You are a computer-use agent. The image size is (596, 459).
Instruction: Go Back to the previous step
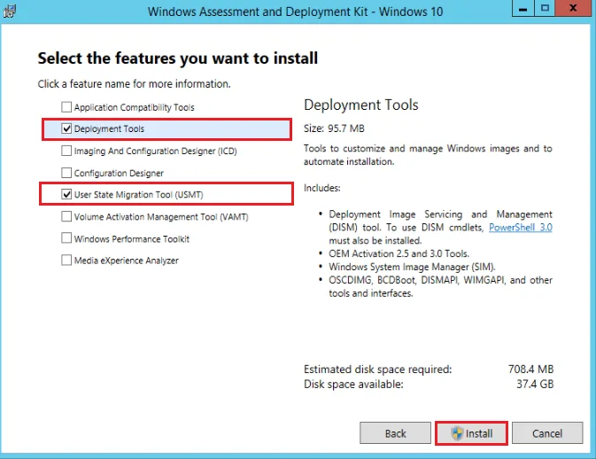(395, 432)
